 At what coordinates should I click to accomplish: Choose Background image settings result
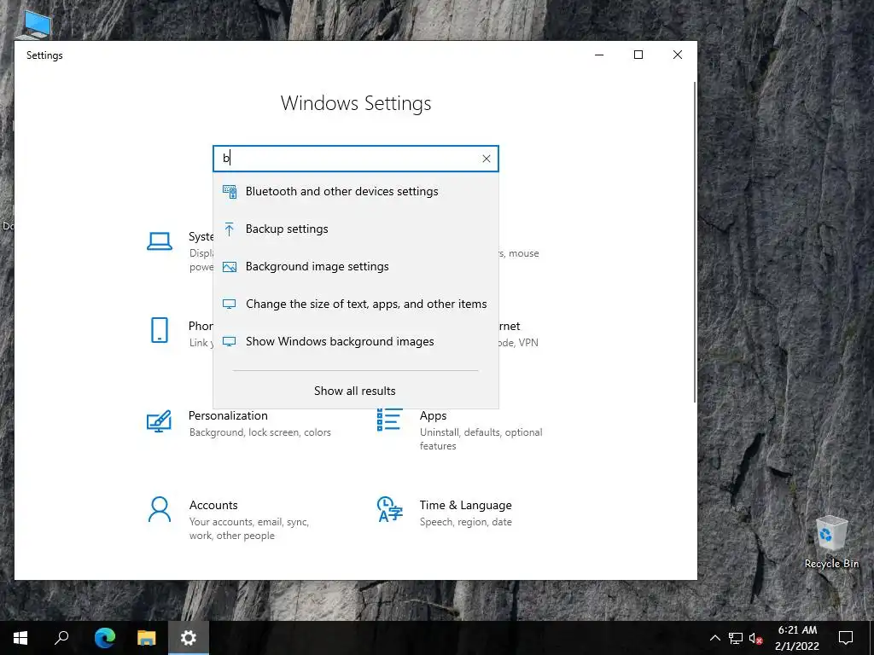356,267
